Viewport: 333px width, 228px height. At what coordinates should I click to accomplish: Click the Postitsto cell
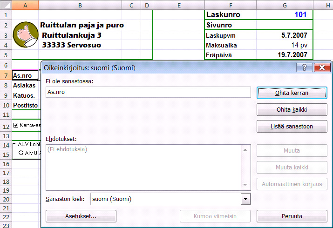click(x=25, y=105)
